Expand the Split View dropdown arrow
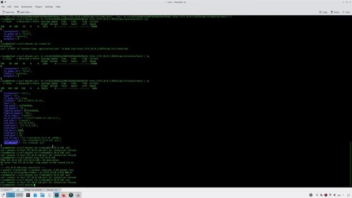Screen dimensions: 352x198 tap(32, 12)
